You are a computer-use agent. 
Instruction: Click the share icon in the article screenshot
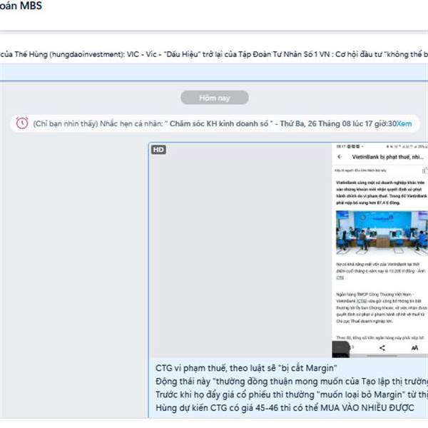pyautogui.click(x=382, y=348)
